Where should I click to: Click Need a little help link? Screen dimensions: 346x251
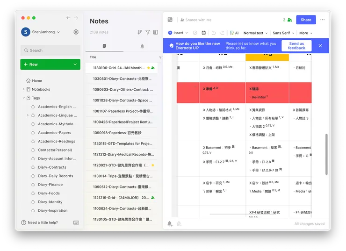pos(43,222)
